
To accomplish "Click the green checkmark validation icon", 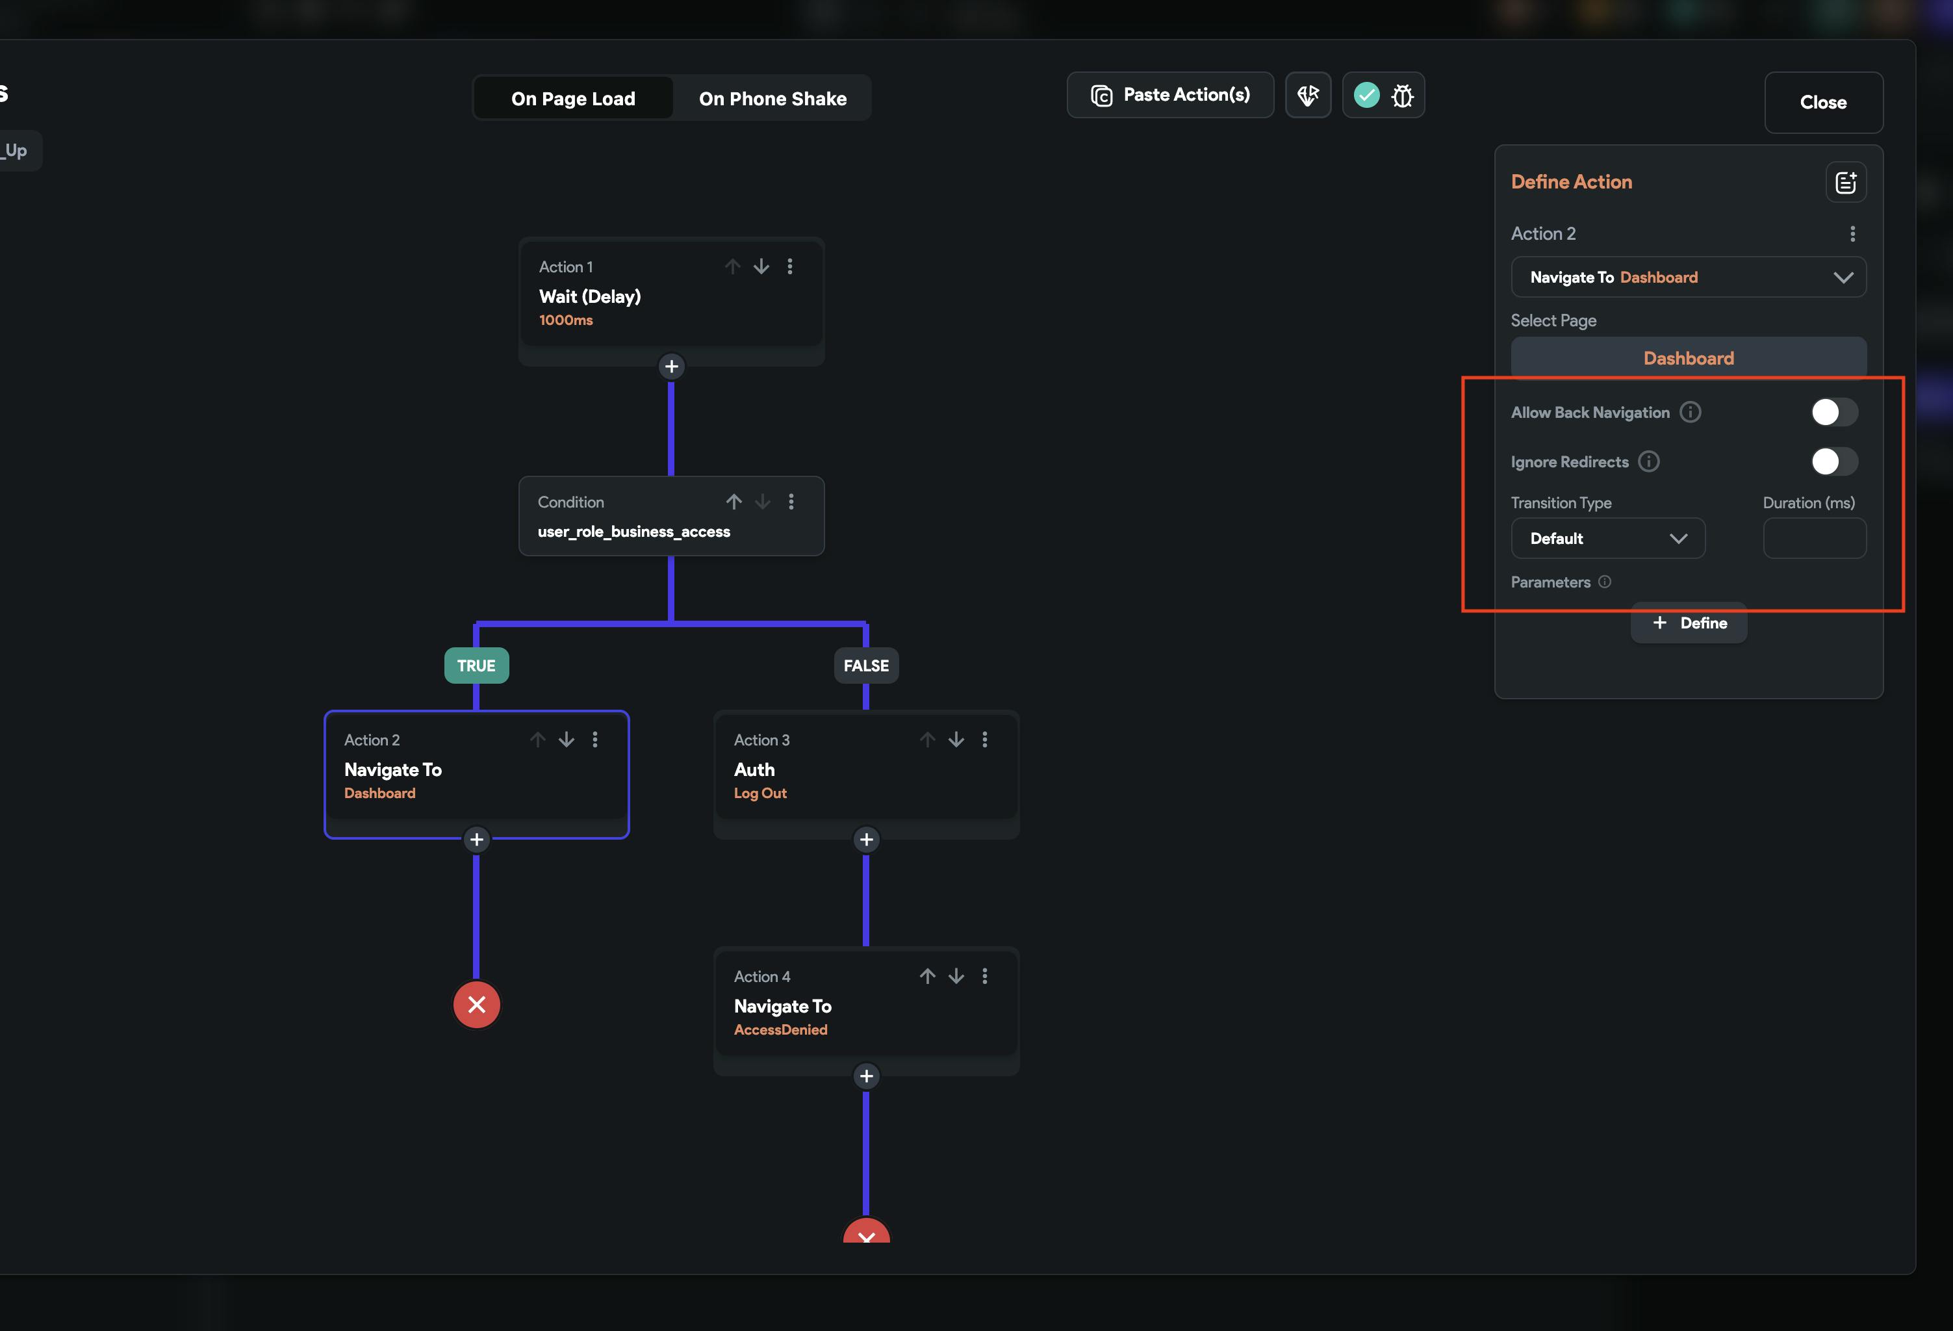I will [x=1366, y=95].
